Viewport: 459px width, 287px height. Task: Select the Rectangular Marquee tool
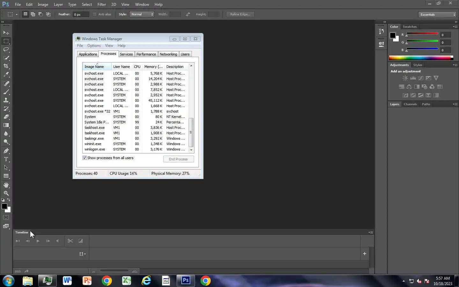[6, 41]
